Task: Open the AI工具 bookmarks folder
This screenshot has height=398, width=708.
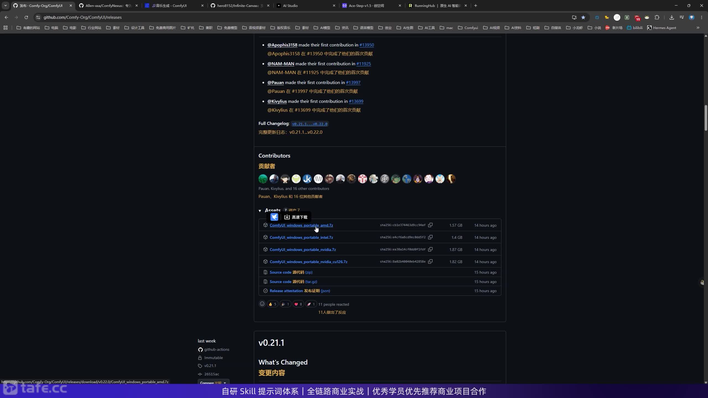Action: point(426,28)
